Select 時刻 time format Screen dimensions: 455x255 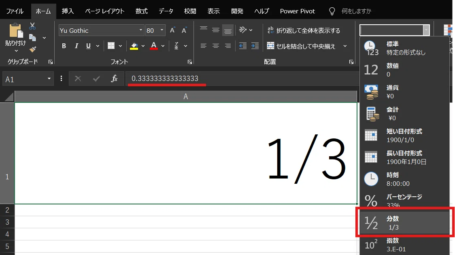(404, 179)
